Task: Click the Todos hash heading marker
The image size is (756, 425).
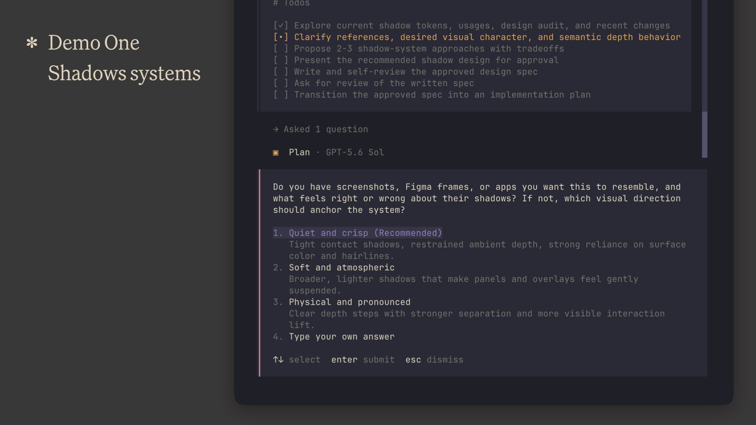Action: (276, 3)
